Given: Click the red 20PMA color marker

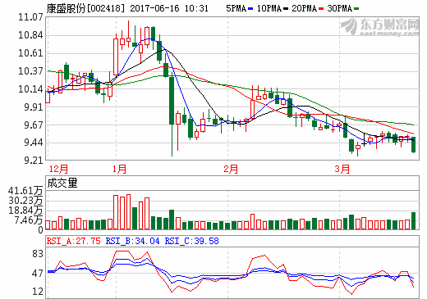Looking at the screenshot, I should 321,9.
